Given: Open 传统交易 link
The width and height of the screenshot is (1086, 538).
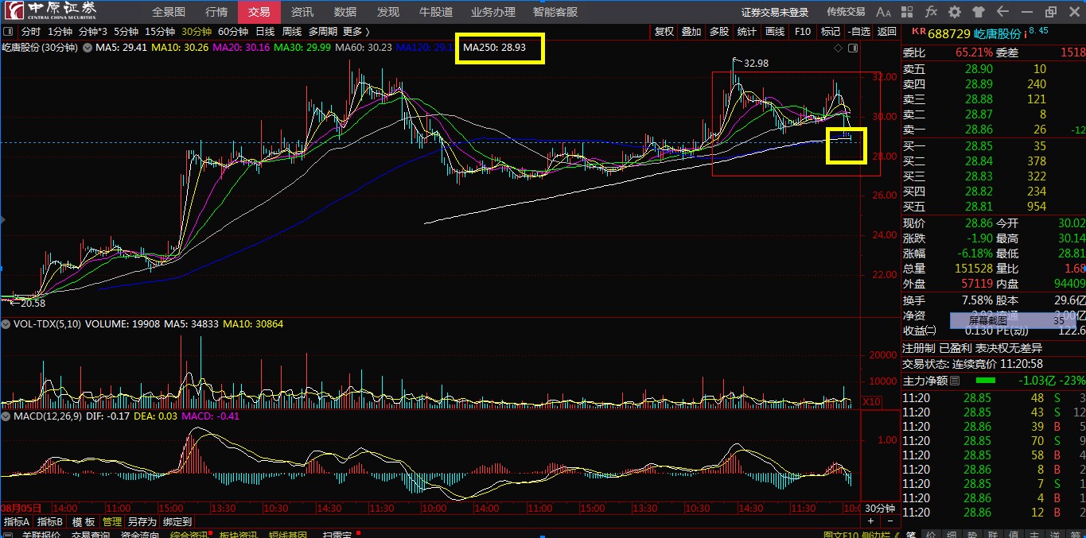Looking at the screenshot, I should tap(846, 12).
